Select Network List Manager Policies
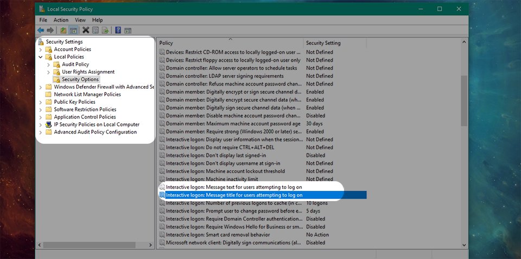Viewport: 521px width, 259px height. tap(87, 95)
